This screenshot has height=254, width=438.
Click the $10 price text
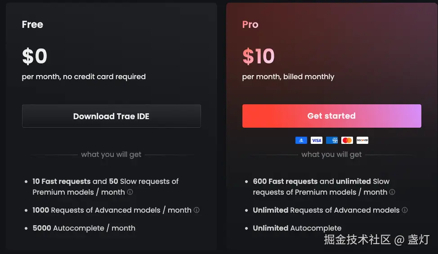[x=258, y=56]
